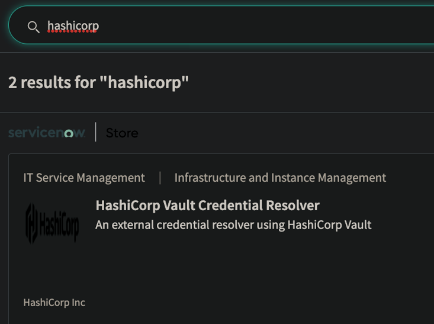434x324 pixels.
Task: Click the magnifying glass search icon
Action: (34, 26)
